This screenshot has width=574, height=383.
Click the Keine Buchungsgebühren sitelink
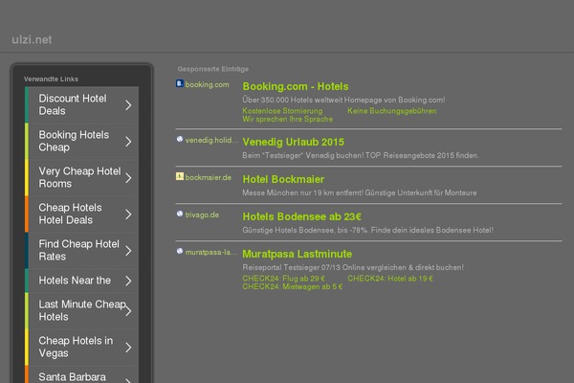pyautogui.click(x=391, y=111)
